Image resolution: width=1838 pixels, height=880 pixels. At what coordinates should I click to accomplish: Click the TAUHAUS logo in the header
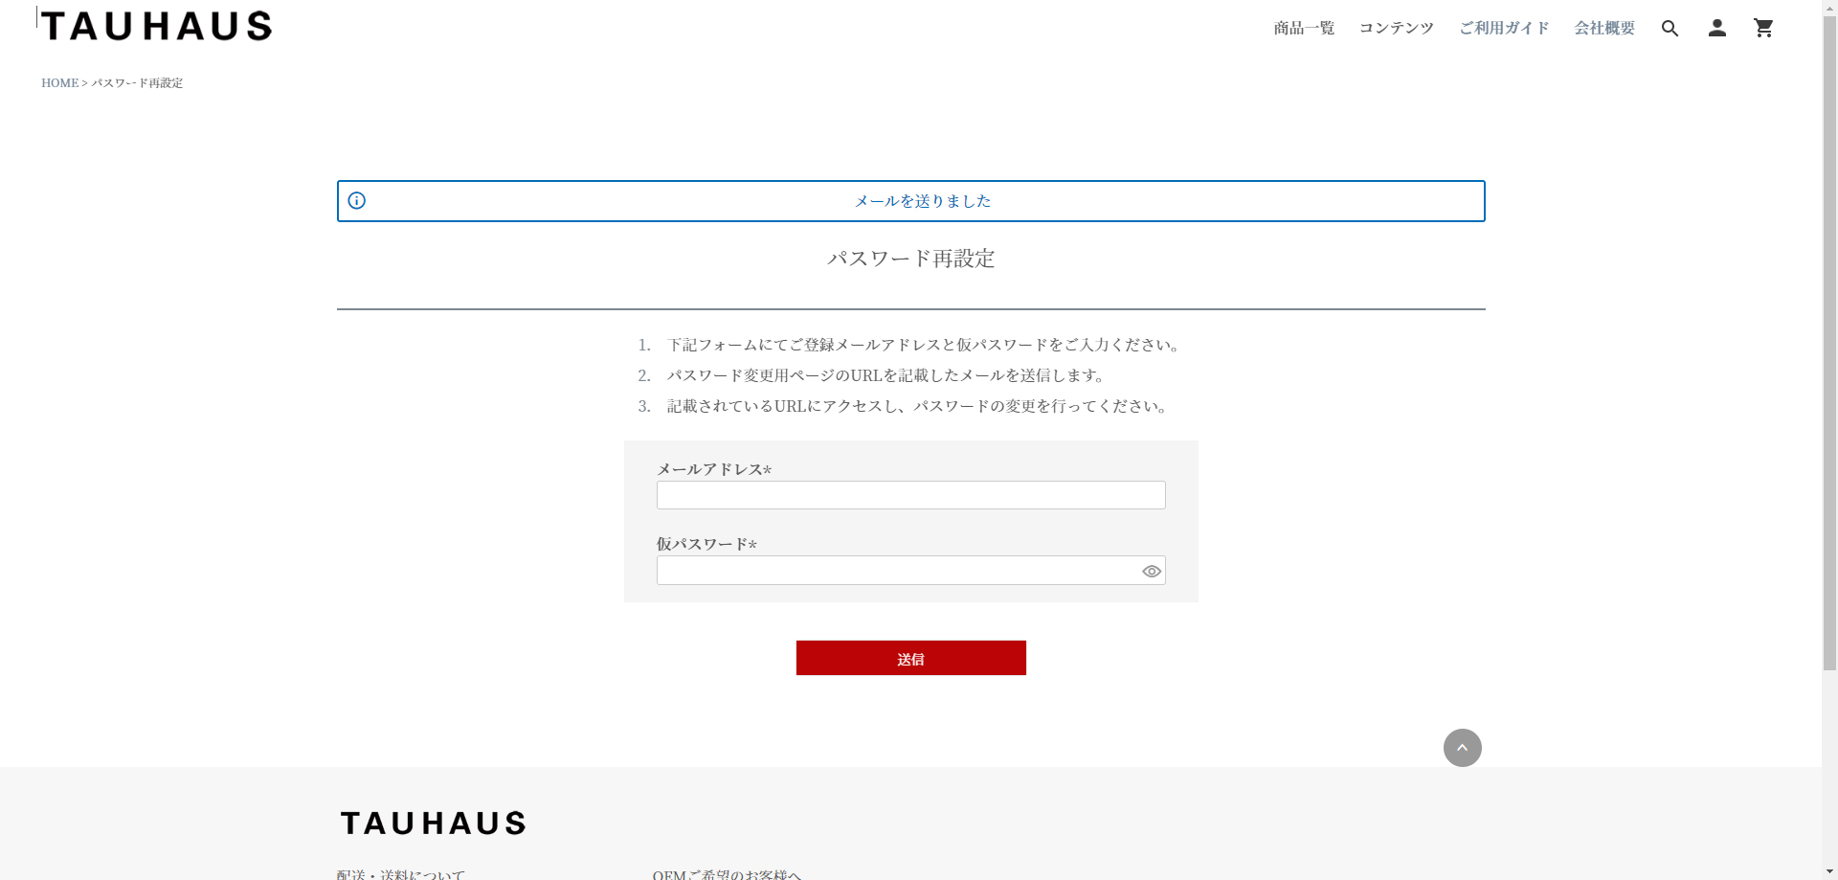point(156,26)
